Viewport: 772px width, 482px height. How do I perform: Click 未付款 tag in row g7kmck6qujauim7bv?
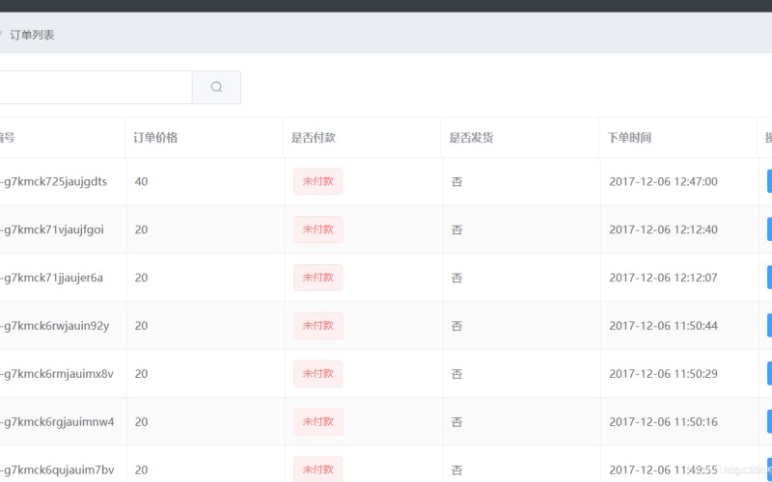click(x=318, y=469)
